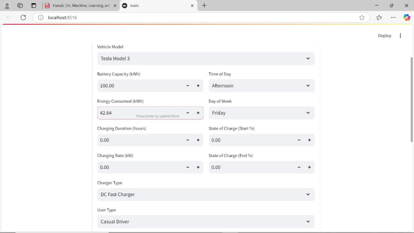The width and height of the screenshot is (414, 233).
Task: Open the Copilot sidebar icon
Action: tap(407, 17)
